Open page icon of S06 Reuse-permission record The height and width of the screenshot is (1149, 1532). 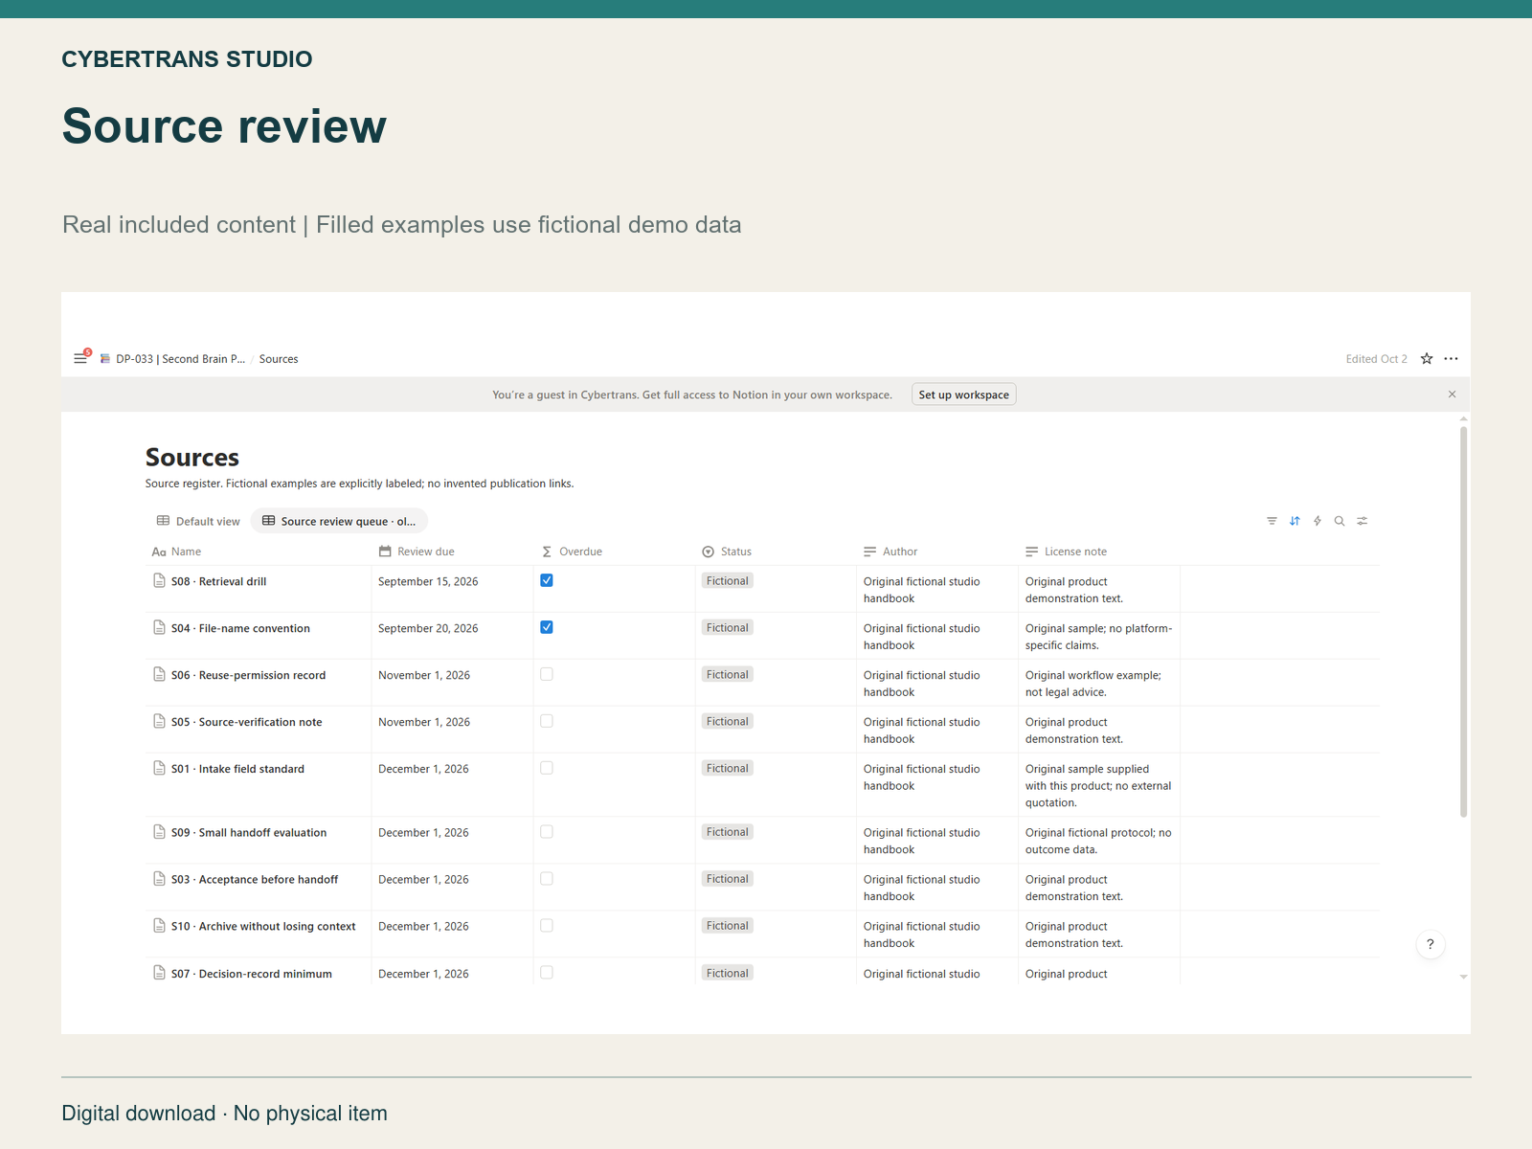click(160, 674)
